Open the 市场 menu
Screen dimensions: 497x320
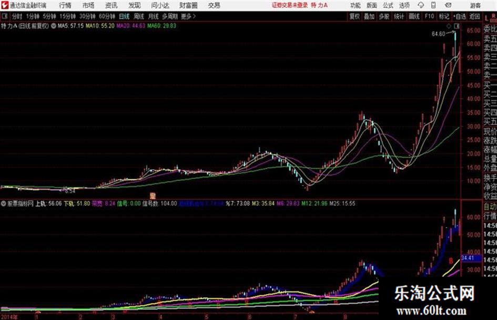coord(88,5)
